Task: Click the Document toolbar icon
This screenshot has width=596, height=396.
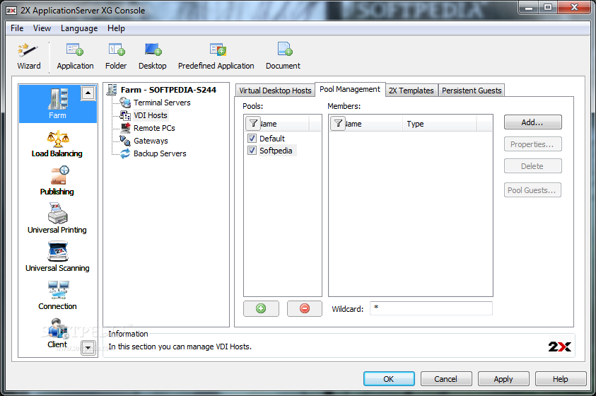Action: [283, 57]
